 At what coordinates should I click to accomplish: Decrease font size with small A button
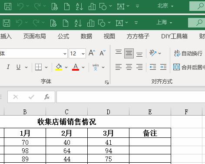coord(102,53)
